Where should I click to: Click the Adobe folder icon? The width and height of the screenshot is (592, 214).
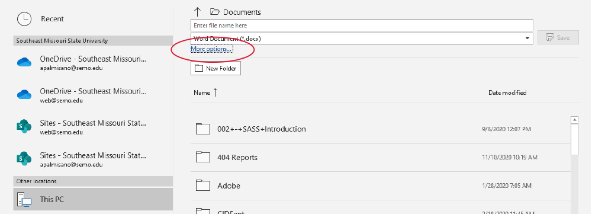pos(202,186)
